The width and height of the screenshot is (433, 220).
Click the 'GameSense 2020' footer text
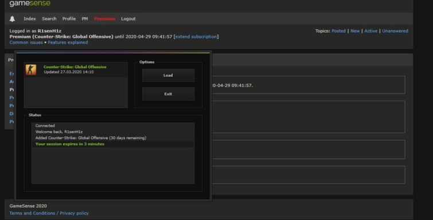[x=28, y=206]
